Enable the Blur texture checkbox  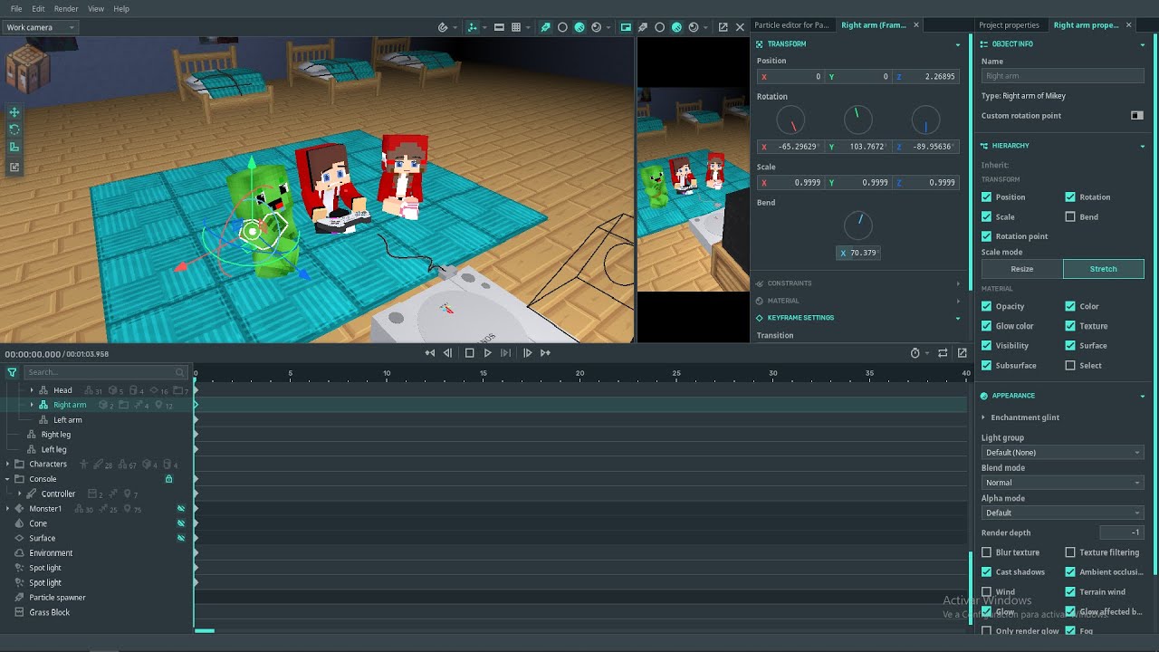[987, 552]
